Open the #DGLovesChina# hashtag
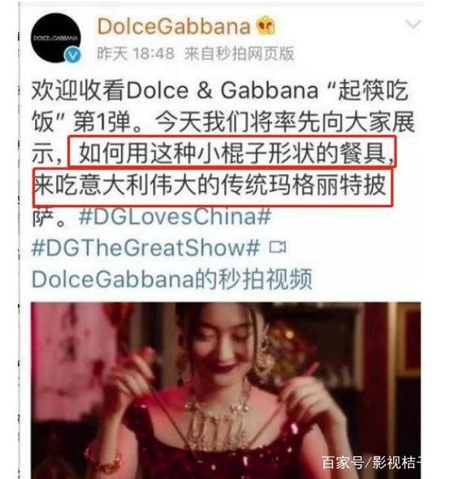 click(175, 216)
